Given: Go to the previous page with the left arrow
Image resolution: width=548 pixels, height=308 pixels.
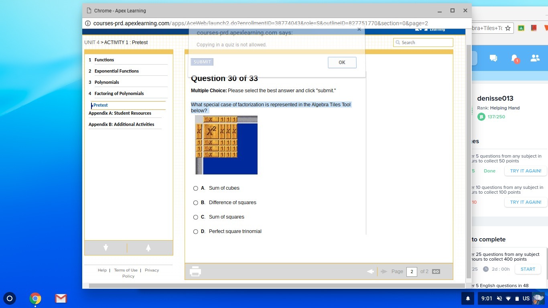Looking at the screenshot, I should [x=370, y=272].
